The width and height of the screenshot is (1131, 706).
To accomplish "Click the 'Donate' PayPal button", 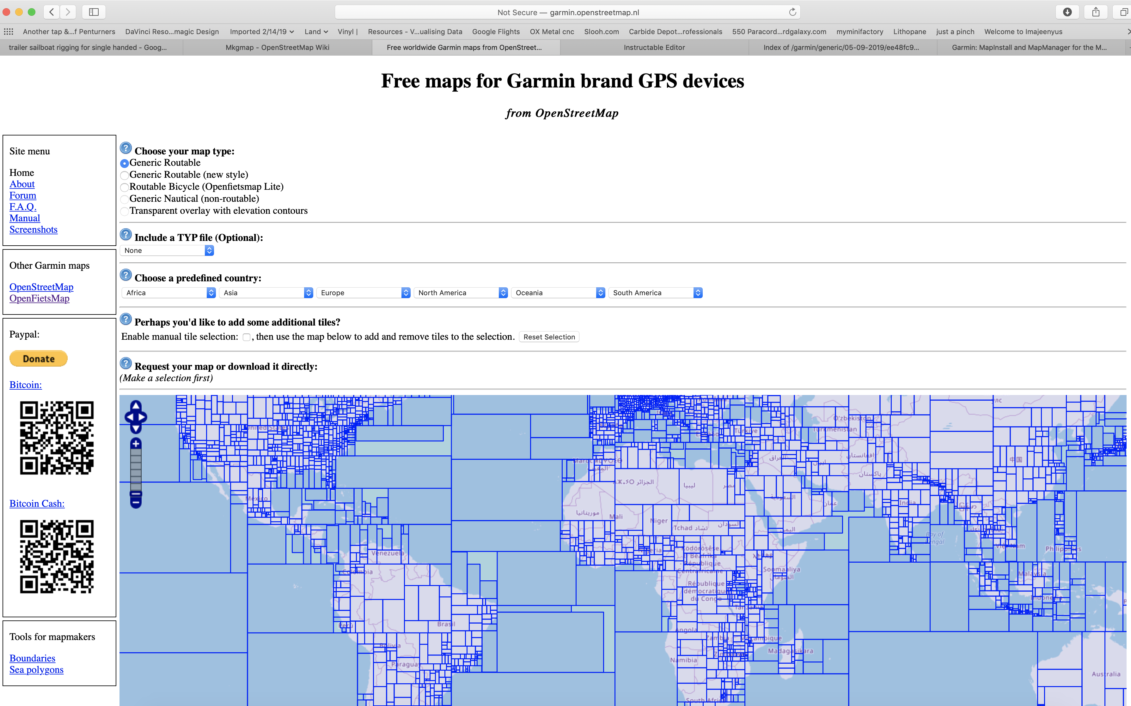I will pos(38,358).
